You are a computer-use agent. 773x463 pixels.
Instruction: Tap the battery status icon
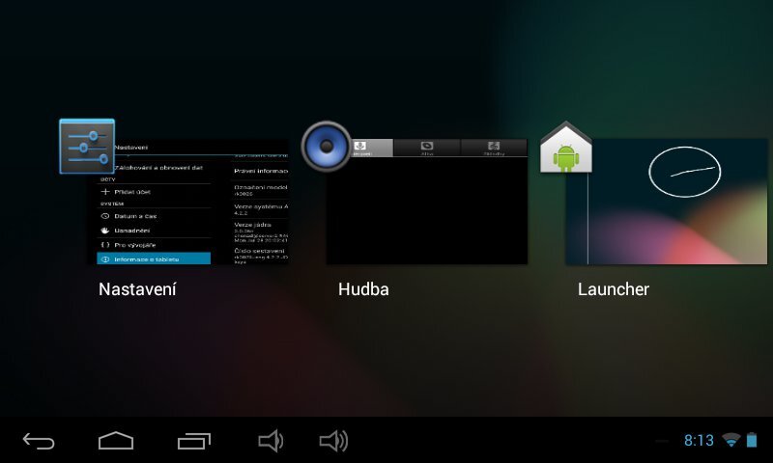[752, 441]
